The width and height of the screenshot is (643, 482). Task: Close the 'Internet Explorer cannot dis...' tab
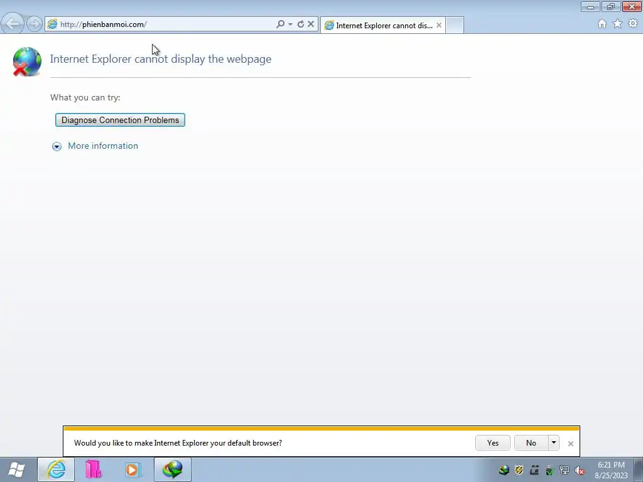tap(439, 25)
